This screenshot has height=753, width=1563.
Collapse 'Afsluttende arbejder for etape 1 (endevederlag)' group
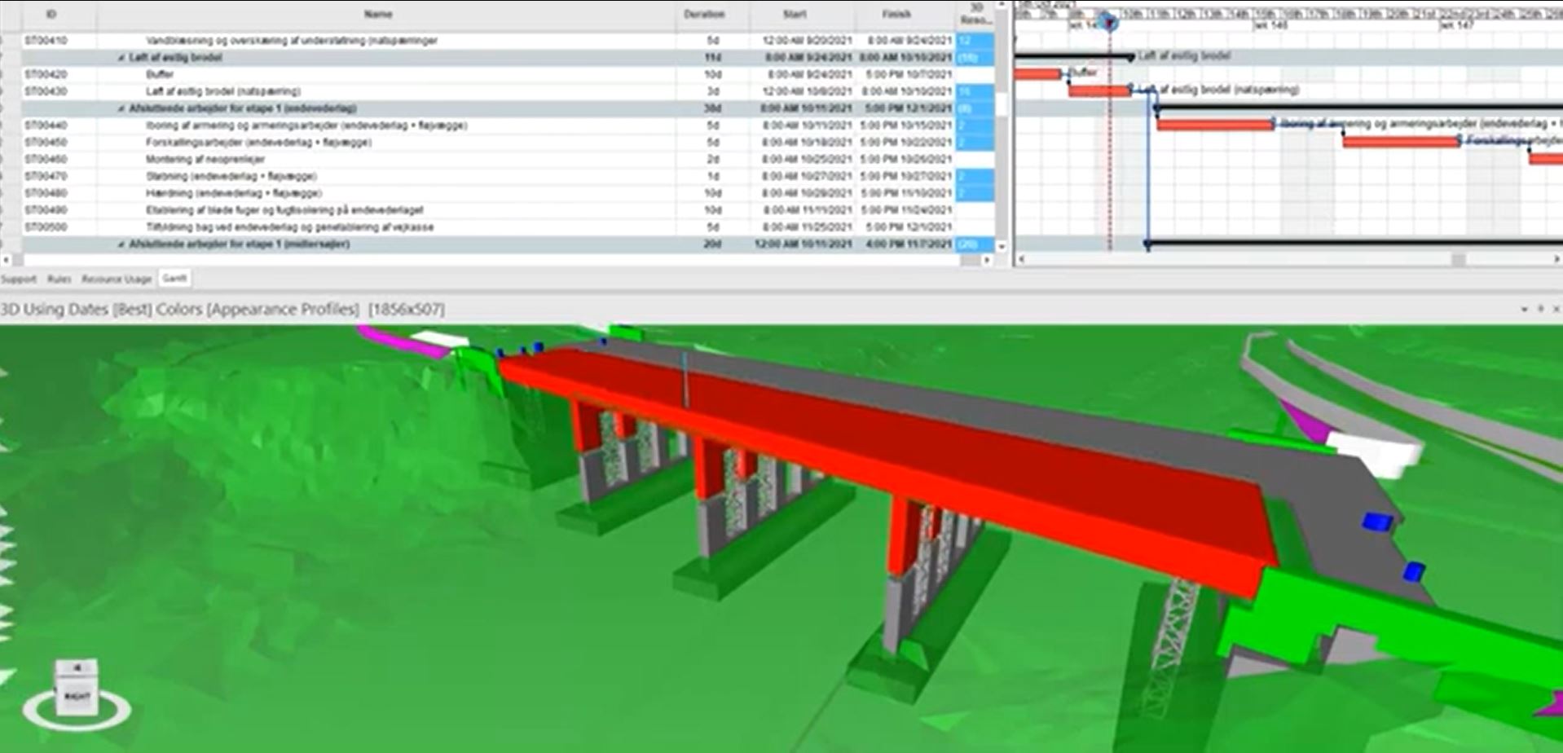coord(121,108)
